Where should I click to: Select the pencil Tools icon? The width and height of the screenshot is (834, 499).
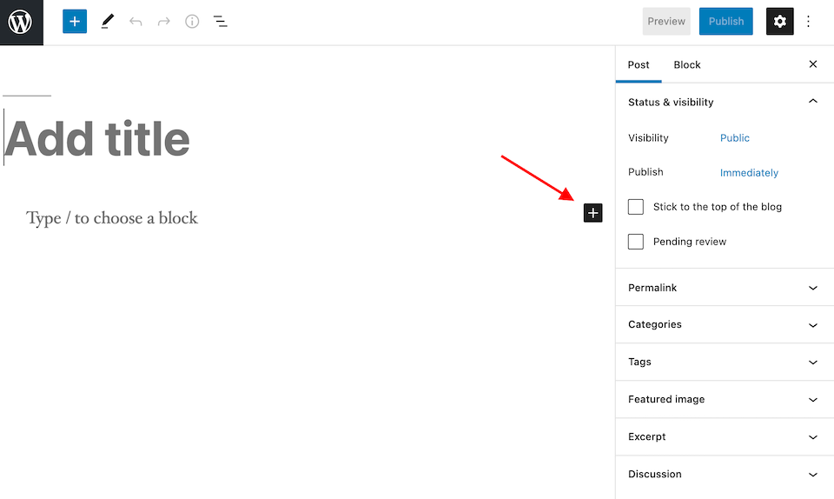click(107, 22)
